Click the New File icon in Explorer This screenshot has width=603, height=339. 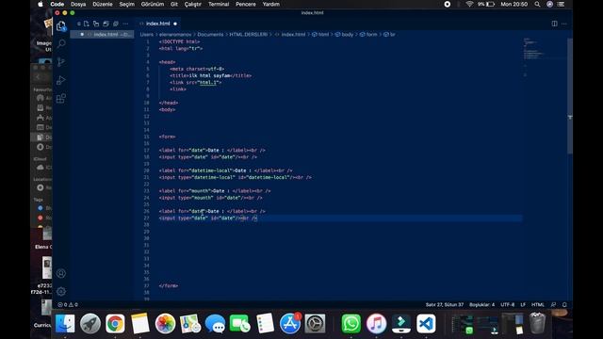tap(86, 24)
